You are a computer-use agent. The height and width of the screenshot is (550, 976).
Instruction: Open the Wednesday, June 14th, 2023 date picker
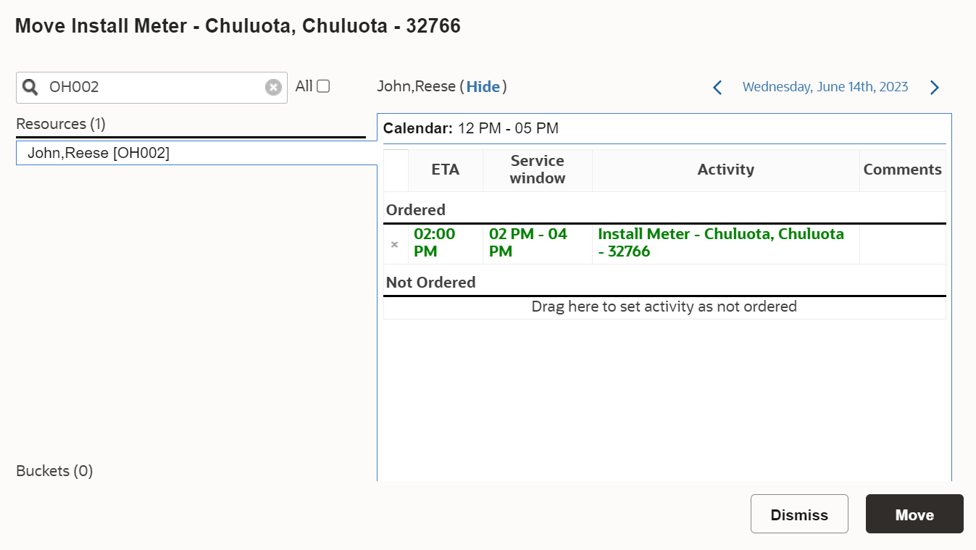pyautogui.click(x=825, y=87)
